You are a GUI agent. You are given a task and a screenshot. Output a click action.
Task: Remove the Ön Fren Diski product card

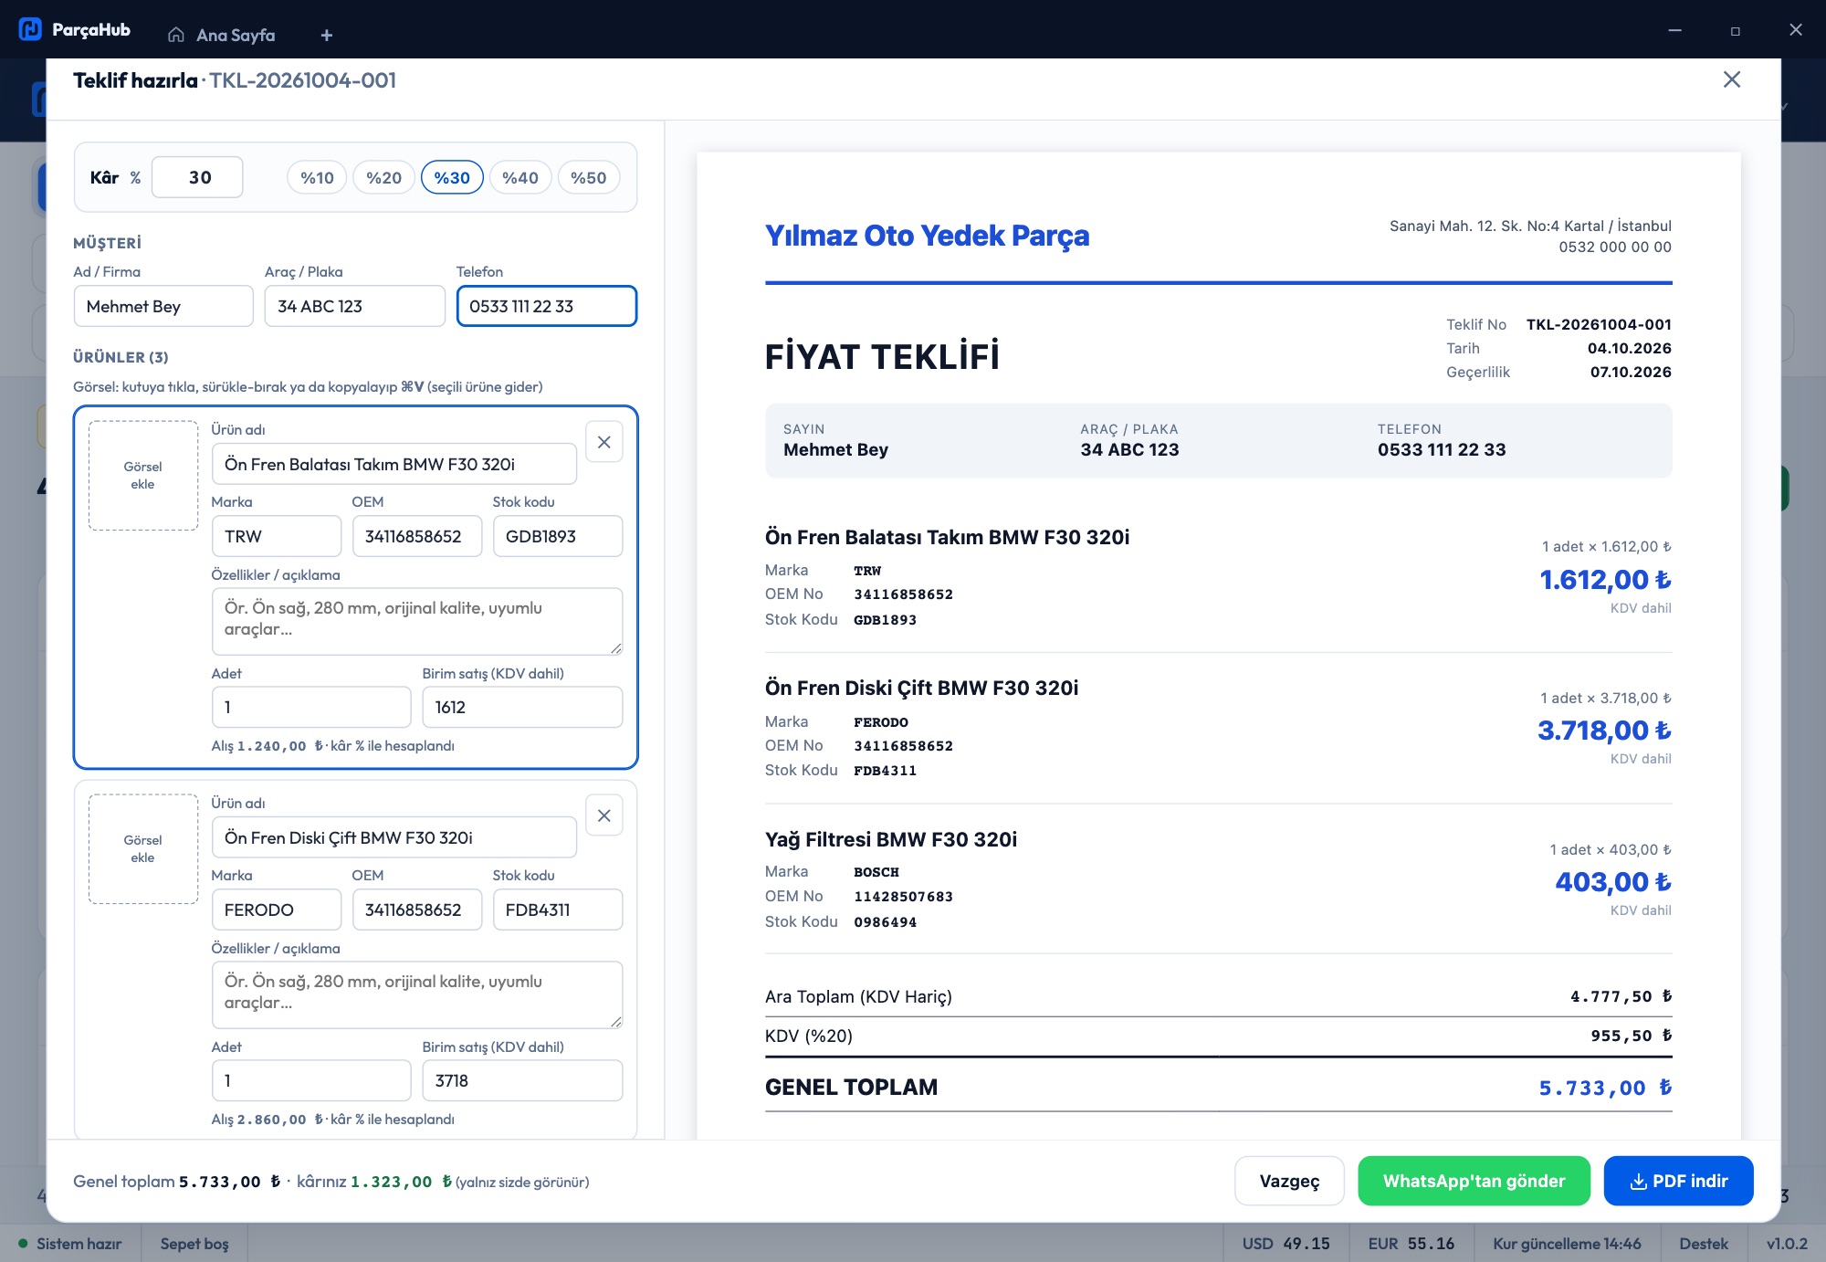coord(603,815)
